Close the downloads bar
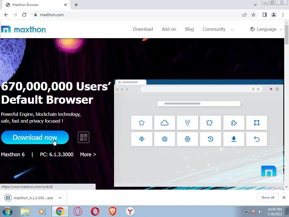Screen dimensions: 289x217 coord(284,198)
